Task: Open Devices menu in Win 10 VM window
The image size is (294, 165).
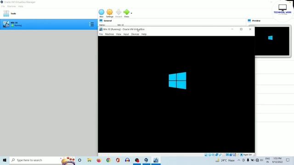Action: coord(135,34)
